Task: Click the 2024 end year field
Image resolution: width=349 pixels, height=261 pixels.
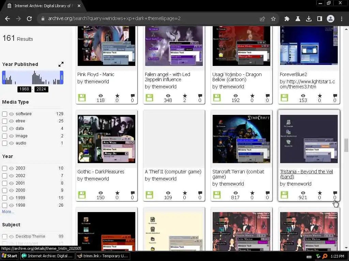Action: tap(41, 89)
